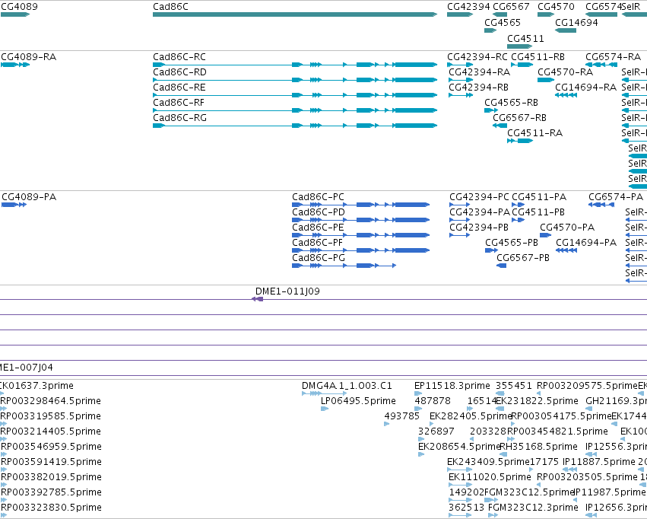
Task: Open the CG4565-PB protein label
Action: pyautogui.click(x=512, y=243)
